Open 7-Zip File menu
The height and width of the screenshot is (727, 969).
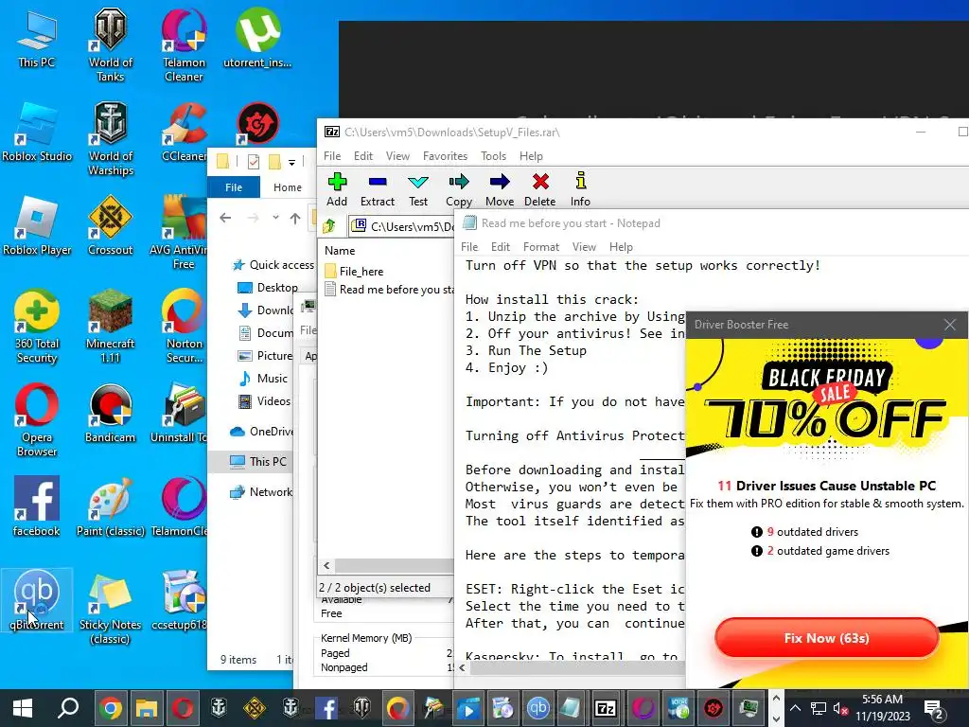(332, 156)
